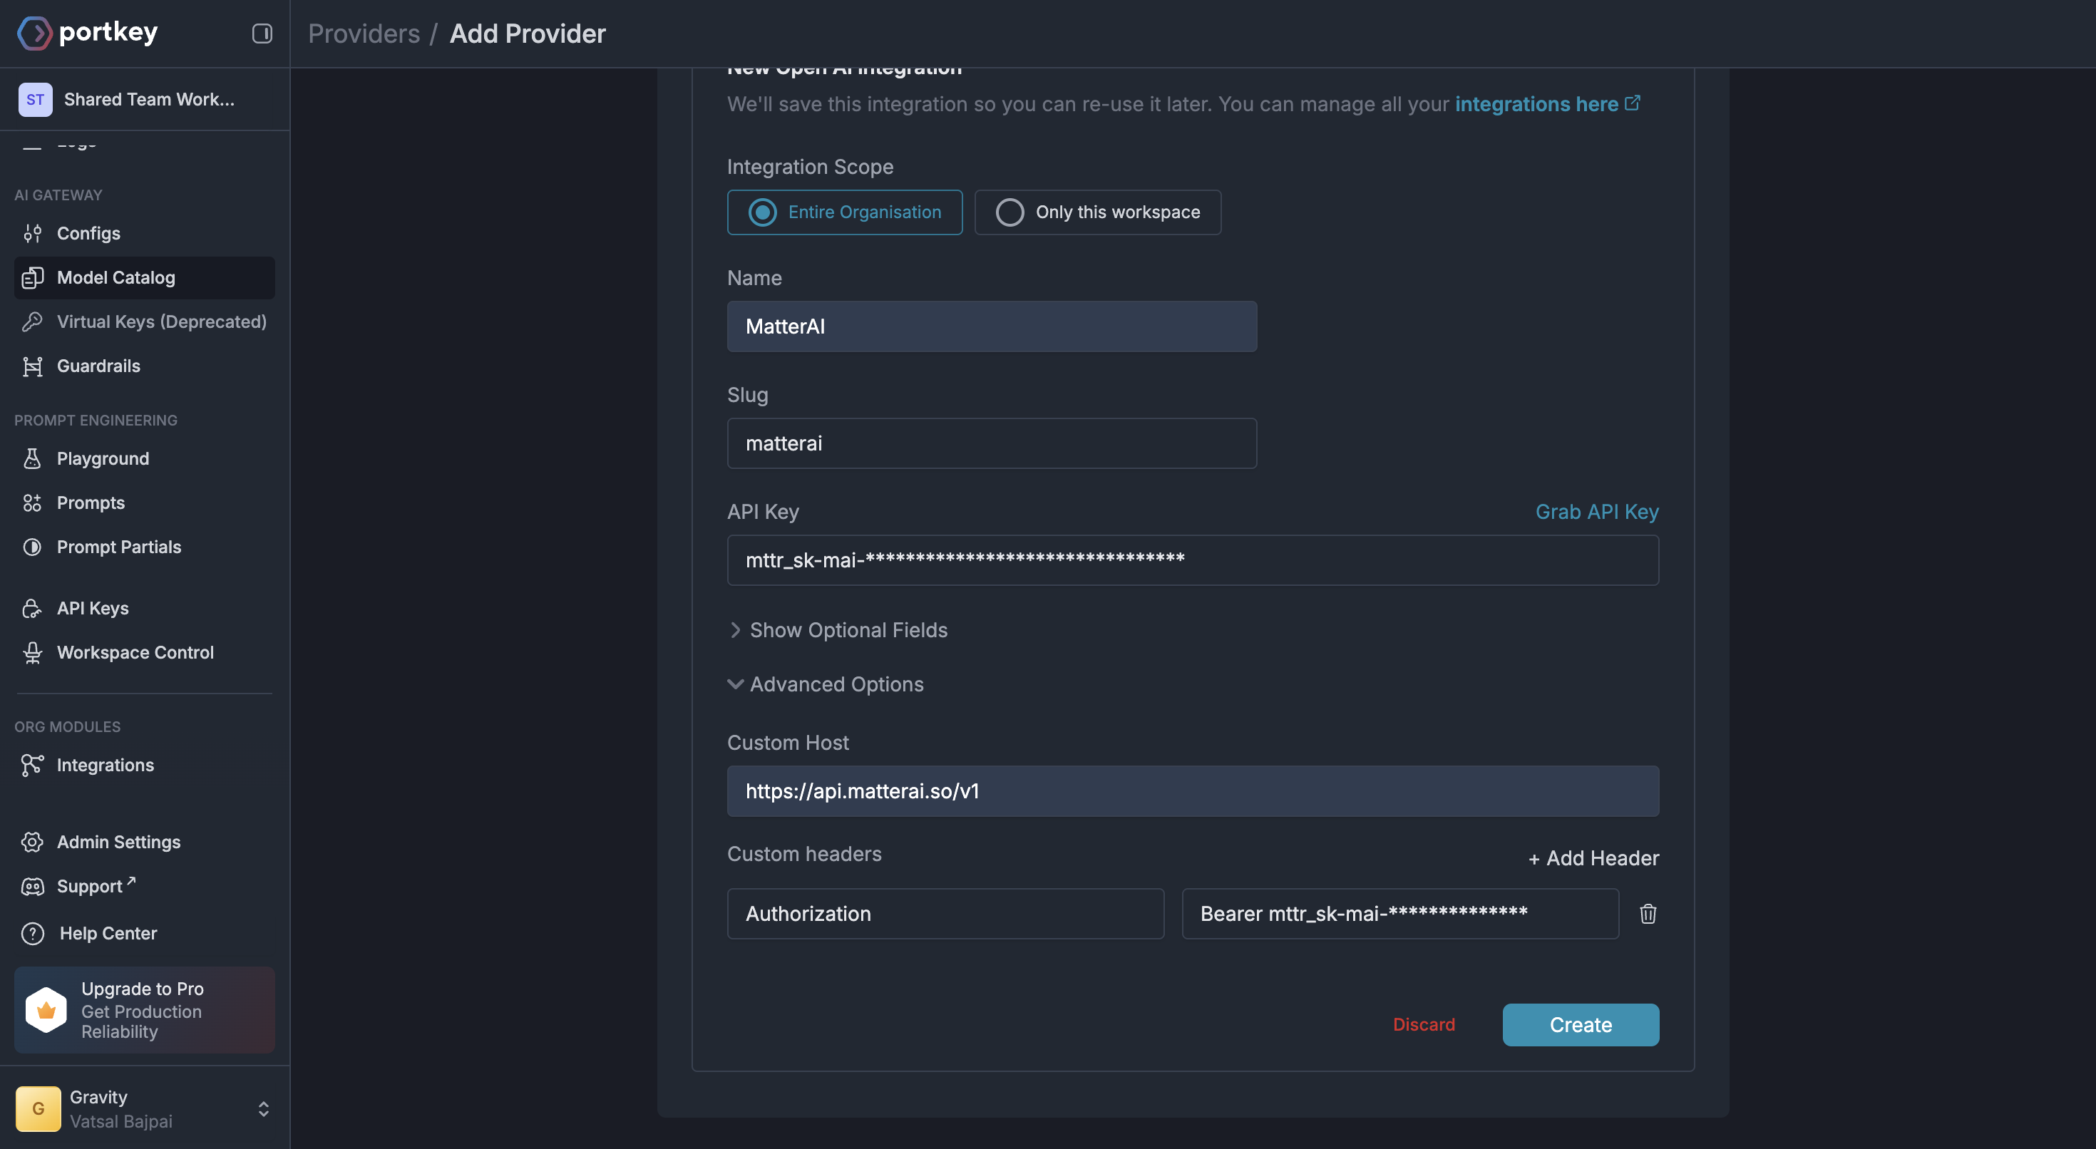The image size is (2096, 1149).
Task: Select Entire Organisation scope option
Action: coord(845,212)
